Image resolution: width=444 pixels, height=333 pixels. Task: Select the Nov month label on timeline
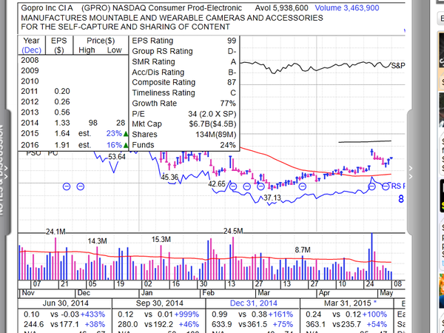[x=28, y=293]
